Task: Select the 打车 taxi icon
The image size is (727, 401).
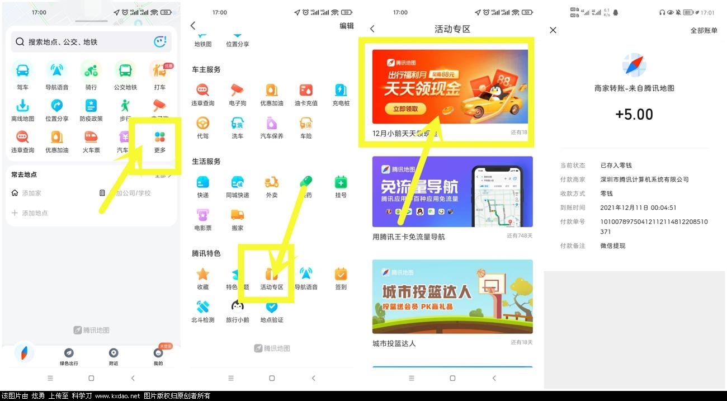Action: pyautogui.click(x=160, y=70)
